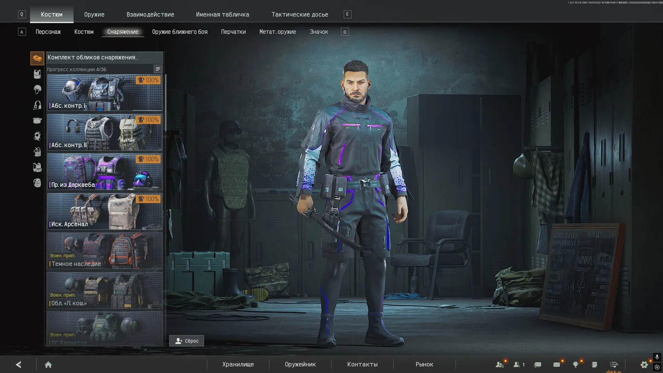663x373 pixels.
Task: Select the Иск. Арсенал gear set
Action: pos(105,211)
